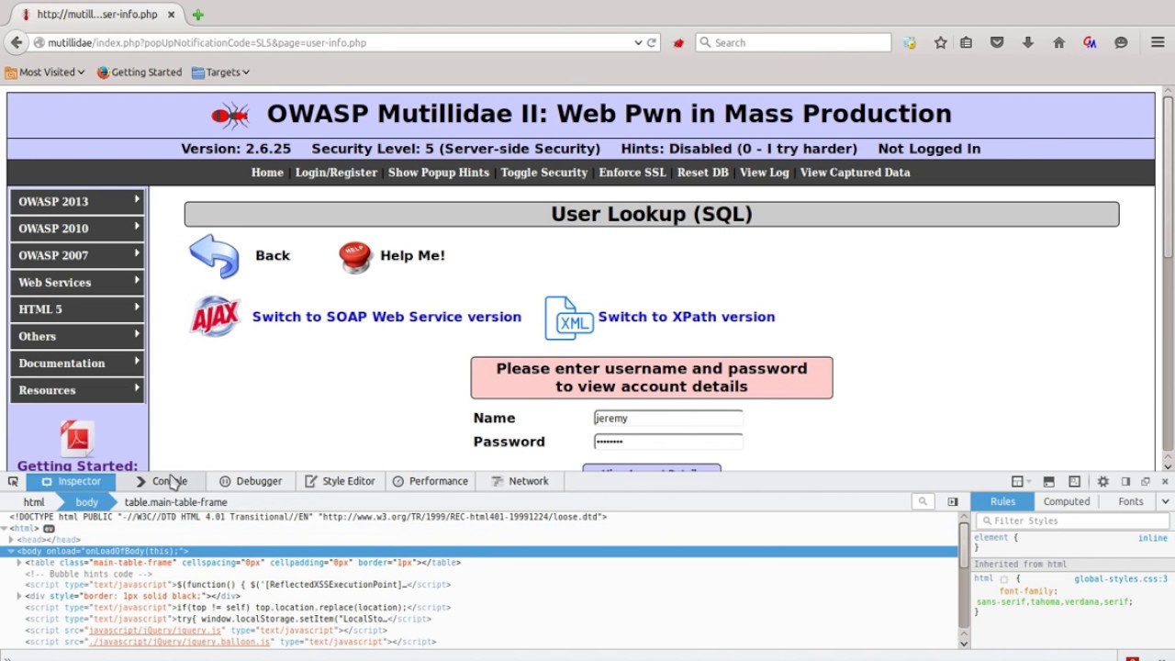Click the XML document icon
This screenshot has height=661, width=1175.
tap(568, 318)
